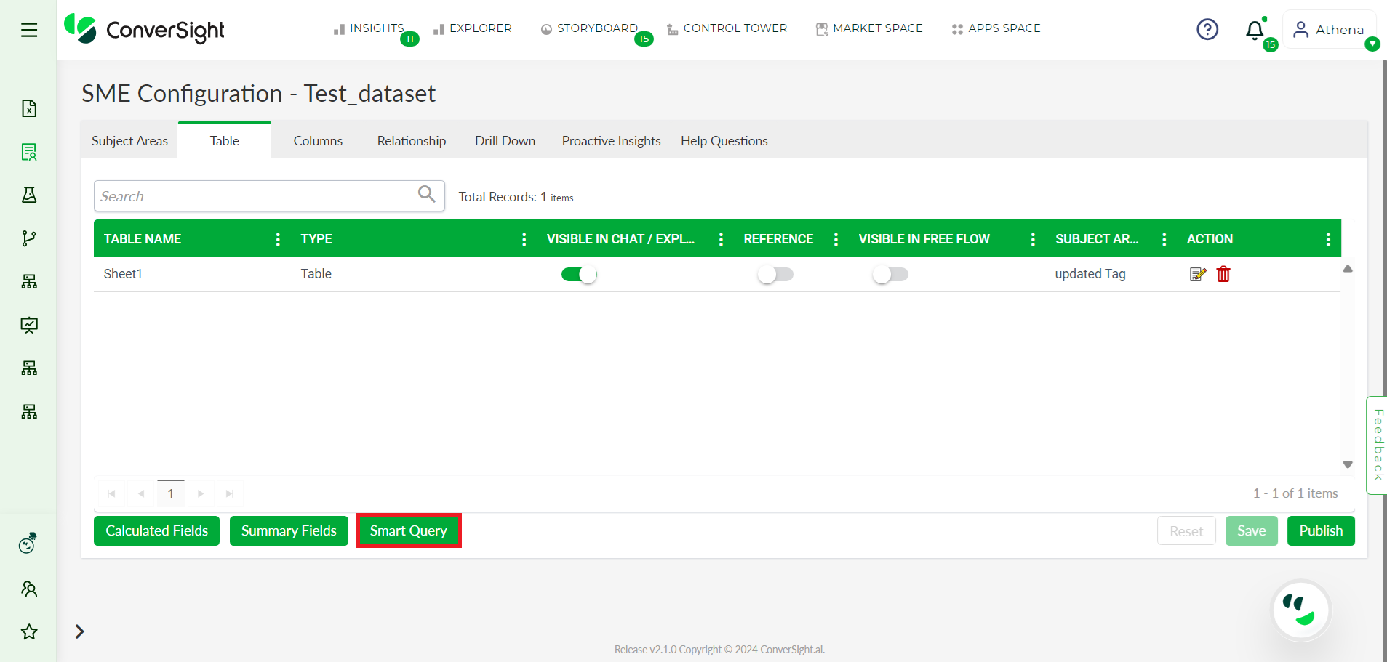Viewport: 1387px width, 662px height.
Task: Open the document search sidebar icon
Action: [x=29, y=152]
